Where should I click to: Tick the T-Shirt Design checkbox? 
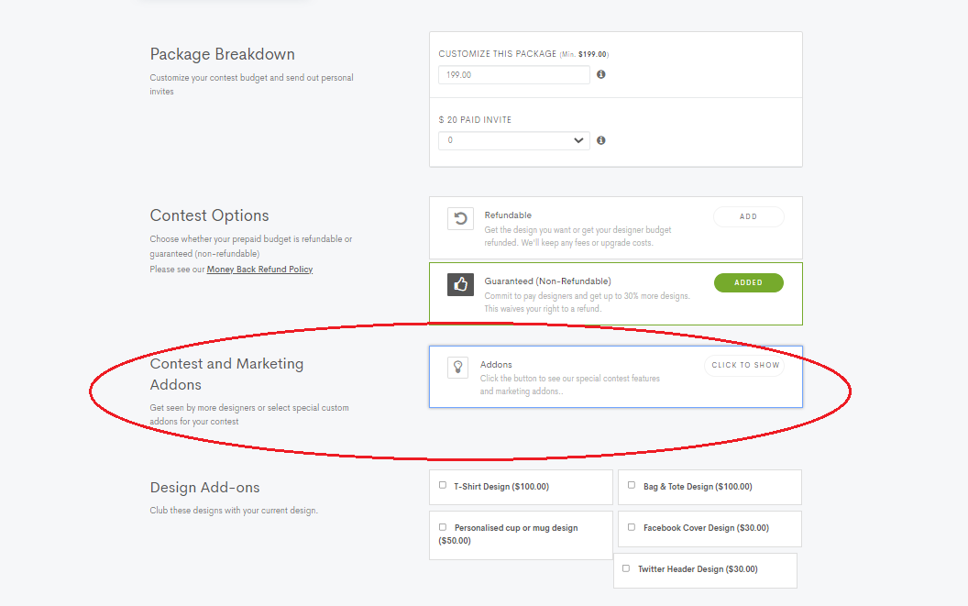443,485
